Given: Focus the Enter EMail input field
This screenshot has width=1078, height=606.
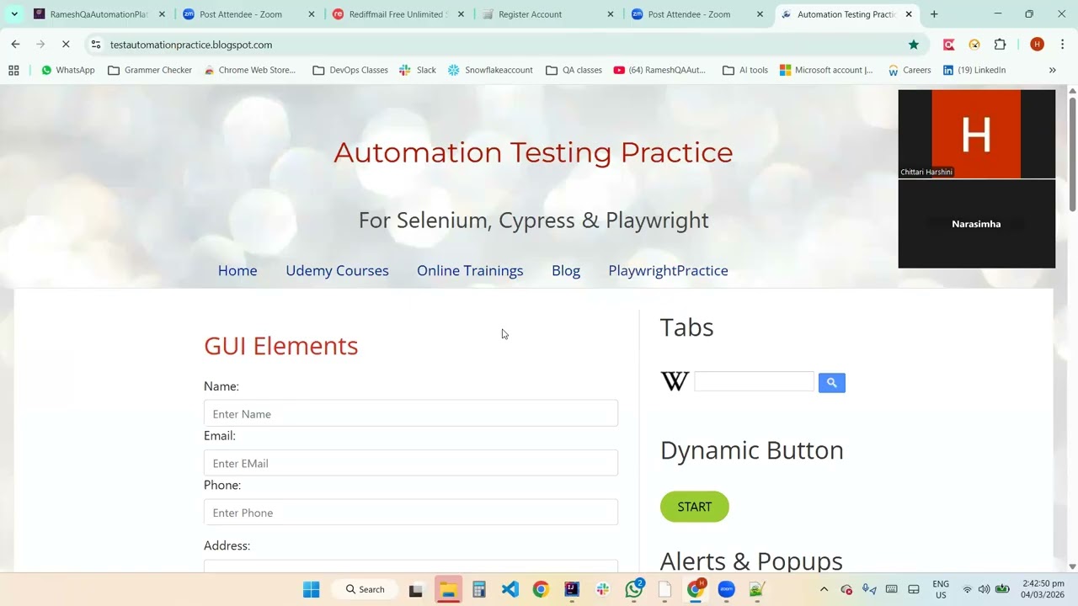Looking at the screenshot, I should 411,463.
